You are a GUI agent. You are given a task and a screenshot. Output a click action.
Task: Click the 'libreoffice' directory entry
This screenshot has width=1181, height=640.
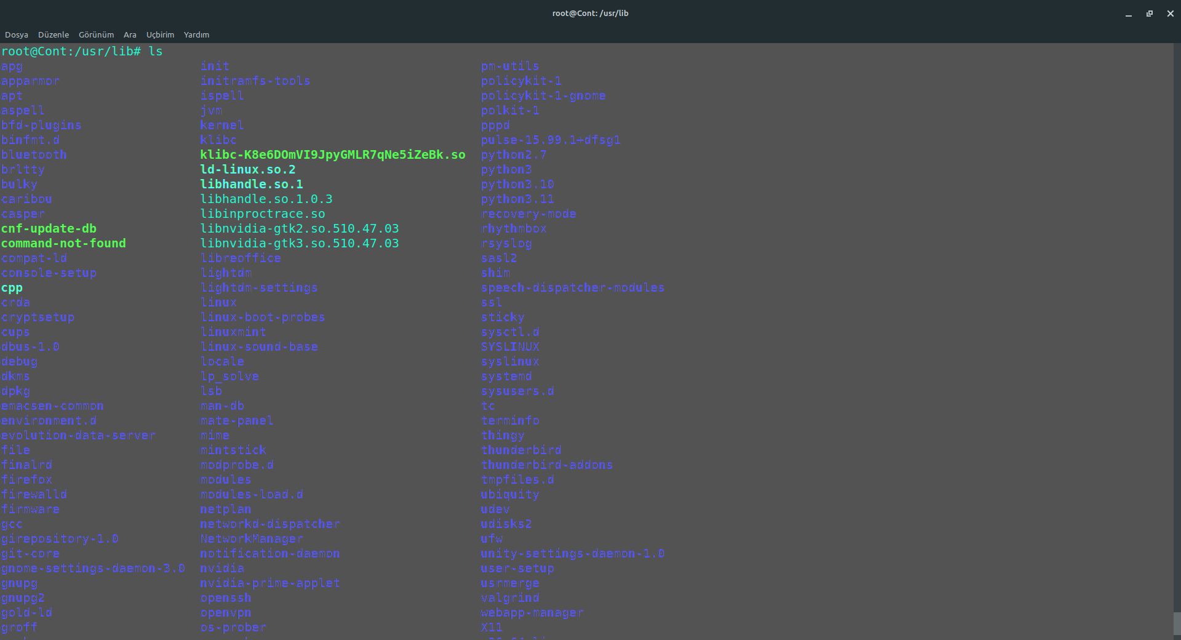(241, 258)
